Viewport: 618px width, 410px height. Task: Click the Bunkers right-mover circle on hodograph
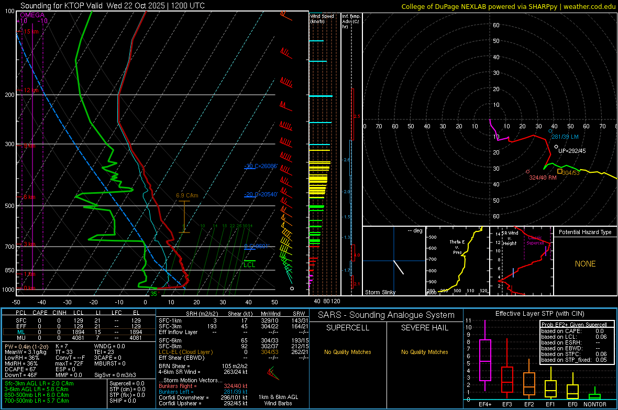[x=528, y=172]
